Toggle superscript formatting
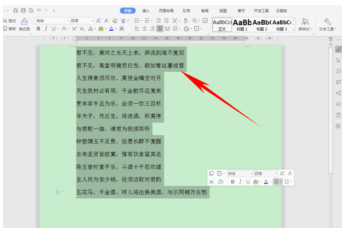 coord(74,28)
